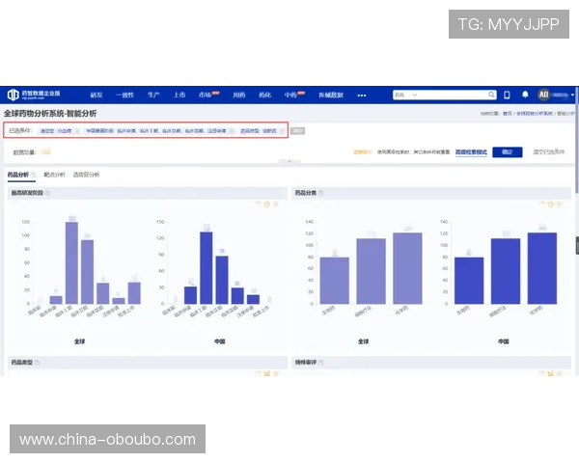Click last toolbar icon in 药品类型 panel

tap(276, 373)
